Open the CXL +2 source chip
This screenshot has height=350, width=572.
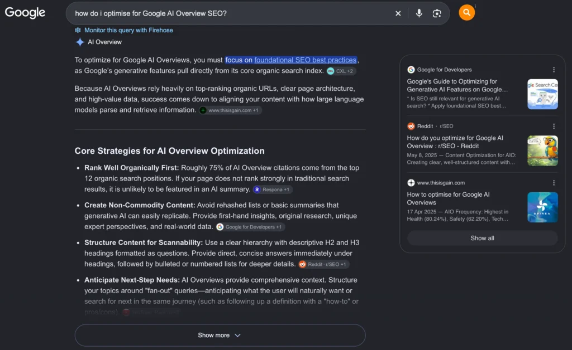pos(341,71)
